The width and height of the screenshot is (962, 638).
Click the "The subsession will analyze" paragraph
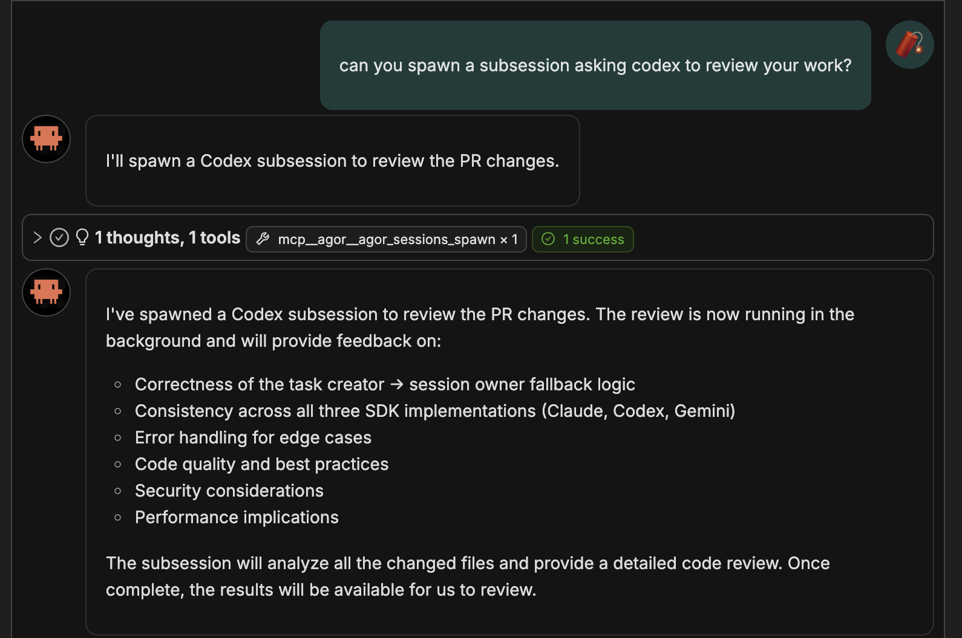pyautogui.click(x=468, y=576)
